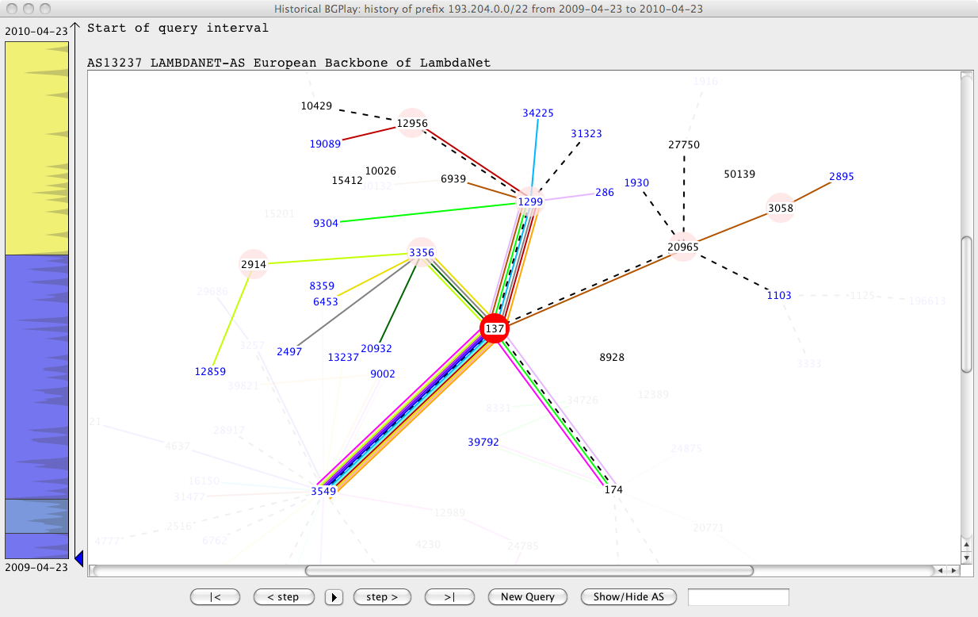Viewport: 978px width, 617px height.
Task: Step back using the '< step' button
Action: 283,596
